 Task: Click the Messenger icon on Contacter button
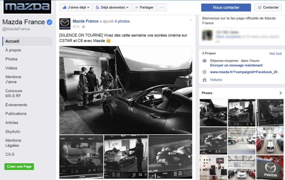click(260, 7)
